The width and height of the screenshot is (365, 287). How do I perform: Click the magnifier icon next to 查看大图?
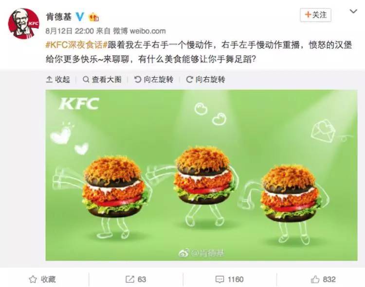[86, 80]
